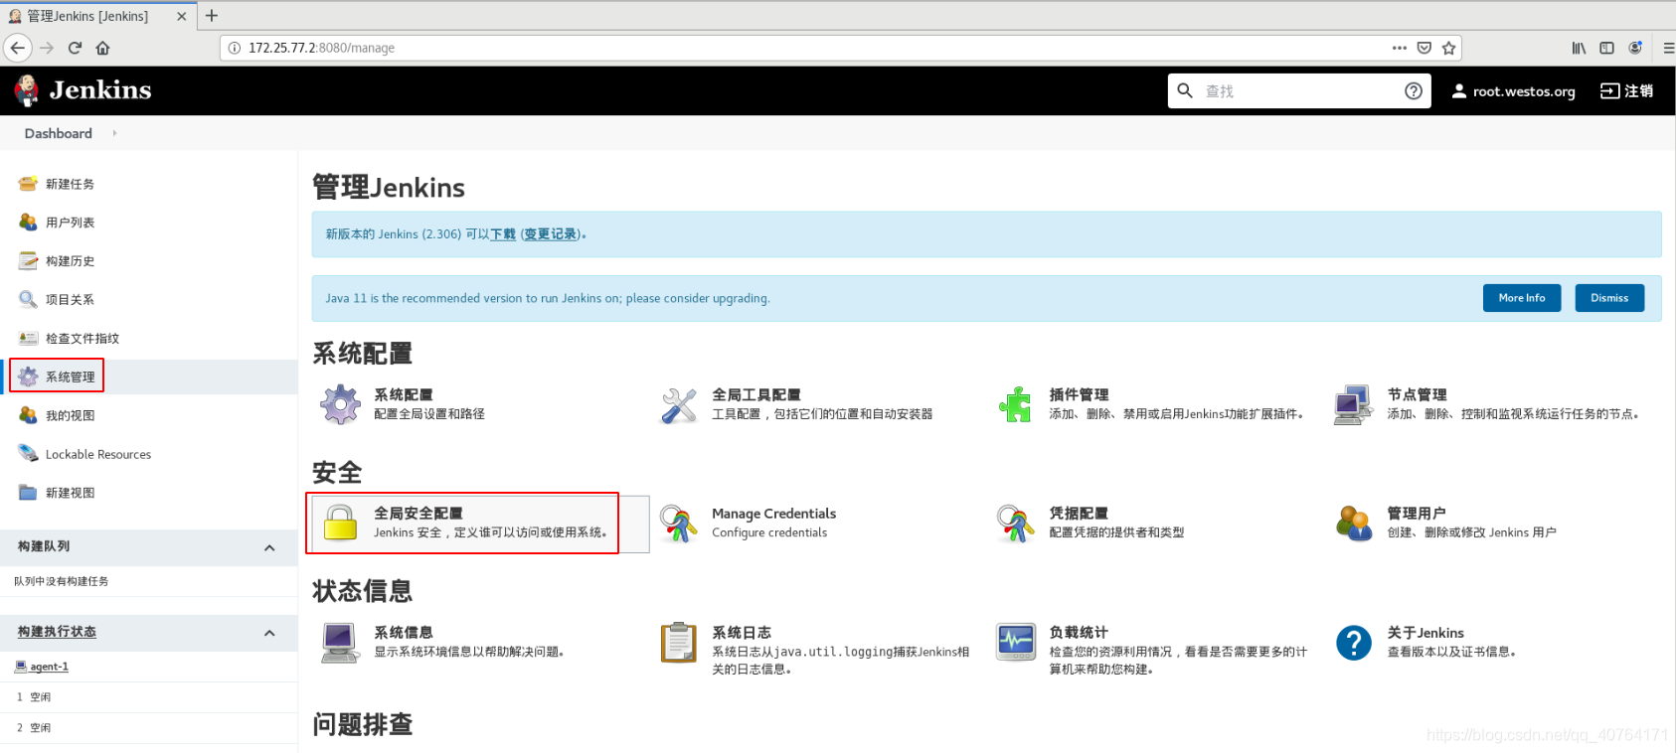Click the magnifier icon in search box
The height and width of the screenshot is (753, 1676).
1185,90
